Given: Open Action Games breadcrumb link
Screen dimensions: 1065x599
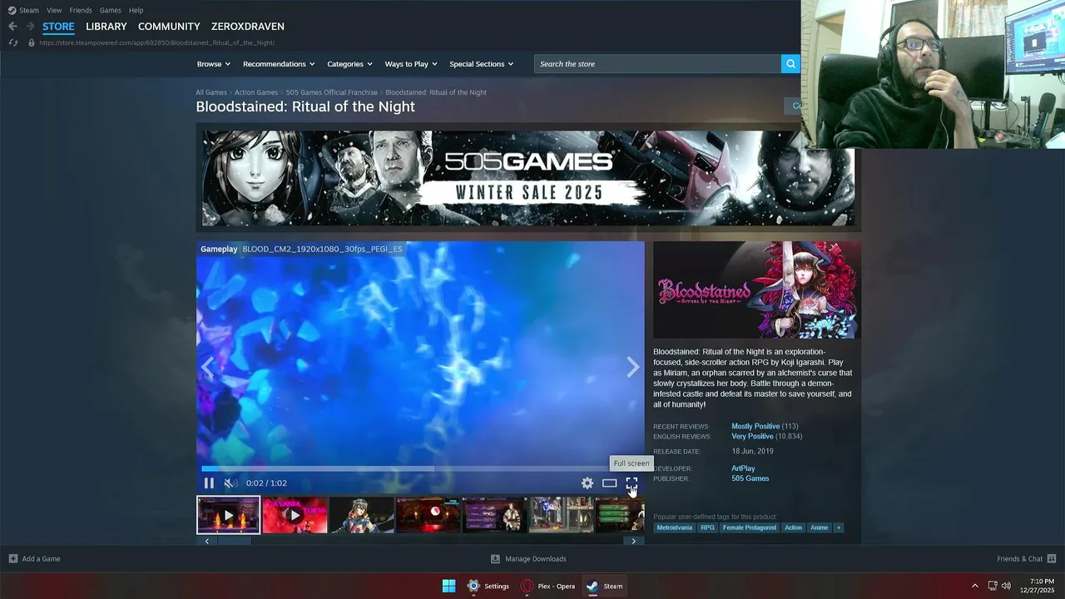Looking at the screenshot, I should (256, 92).
